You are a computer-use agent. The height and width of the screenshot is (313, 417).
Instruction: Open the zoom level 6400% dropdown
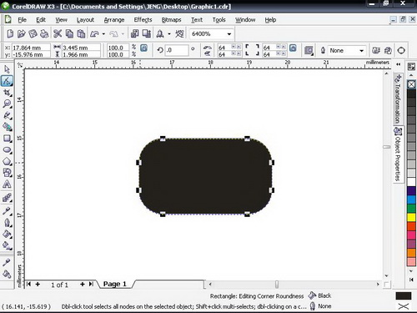pyautogui.click(x=229, y=34)
